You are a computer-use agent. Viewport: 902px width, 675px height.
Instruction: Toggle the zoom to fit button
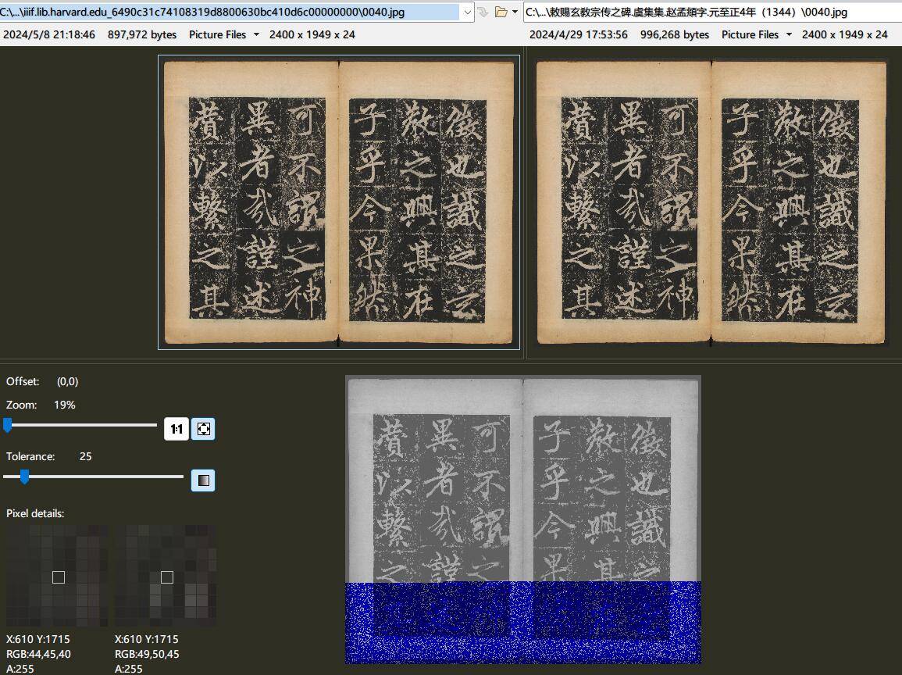(203, 429)
